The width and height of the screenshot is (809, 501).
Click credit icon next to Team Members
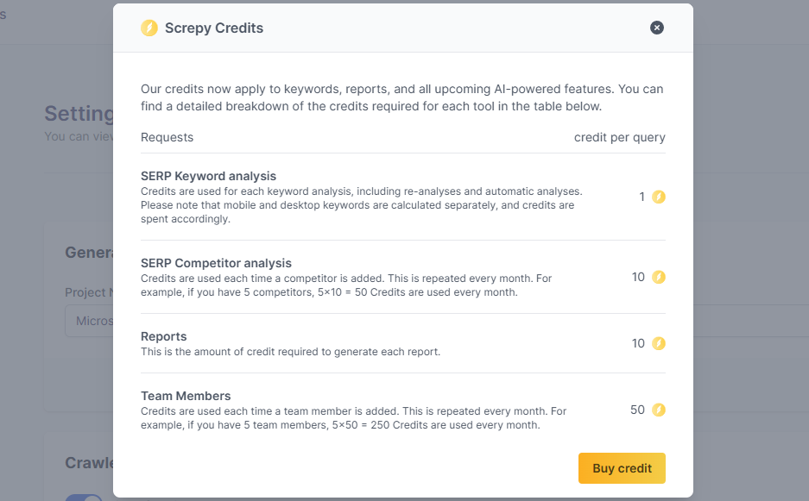[659, 410]
